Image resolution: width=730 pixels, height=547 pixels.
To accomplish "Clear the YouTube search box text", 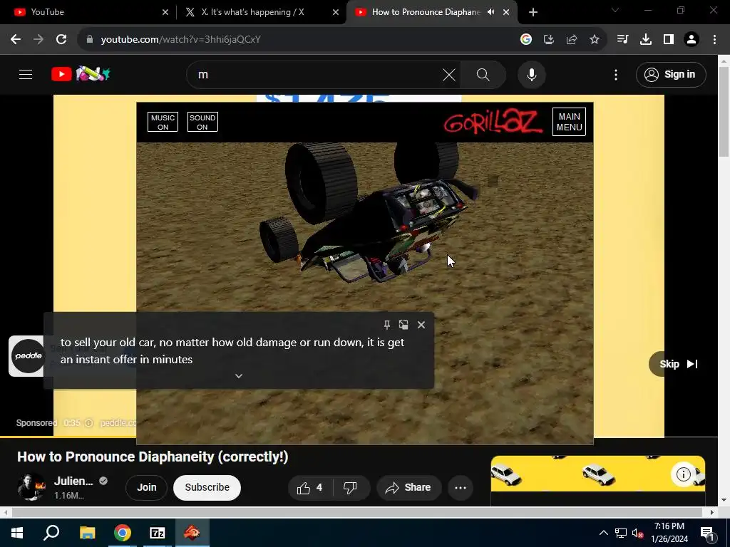I will pyautogui.click(x=449, y=74).
